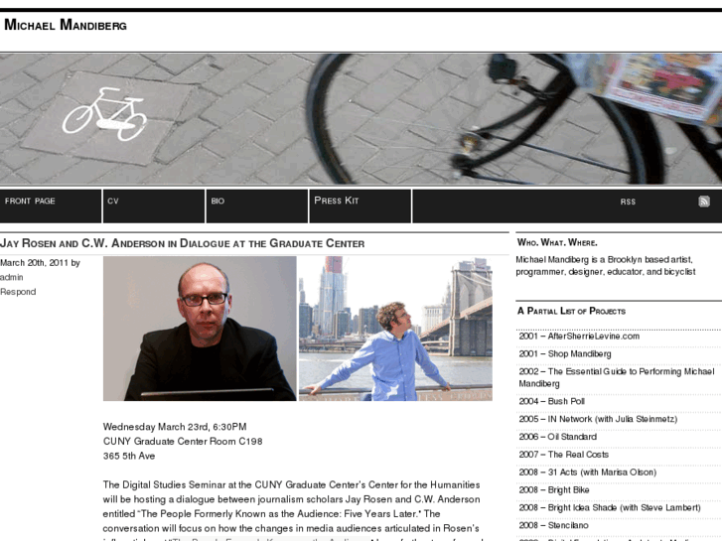Open 2004 – Bush Poll project
The height and width of the screenshot is (541, 722).
[x=551, y=401]
